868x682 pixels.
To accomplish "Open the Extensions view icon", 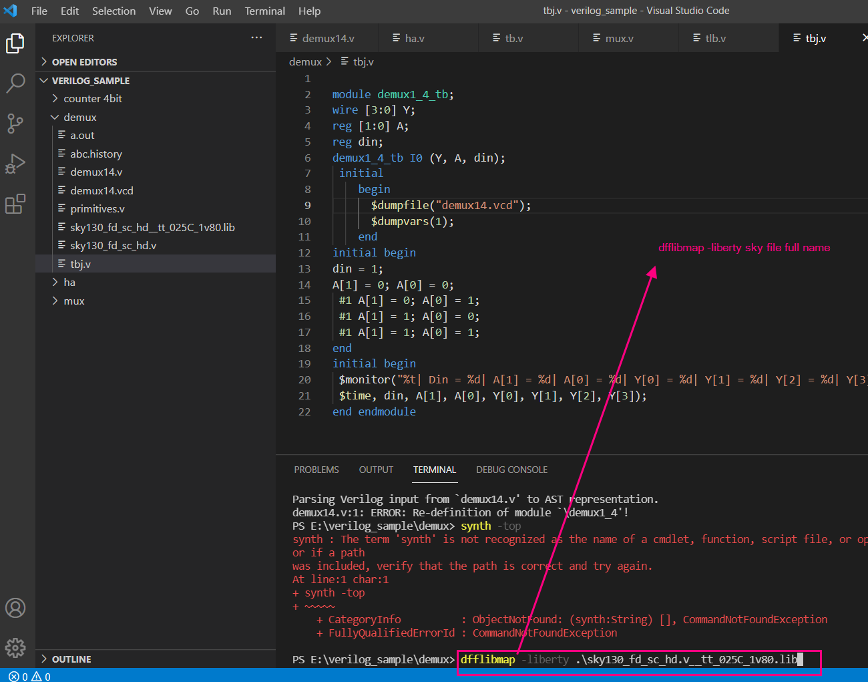I will click(15, 204).
